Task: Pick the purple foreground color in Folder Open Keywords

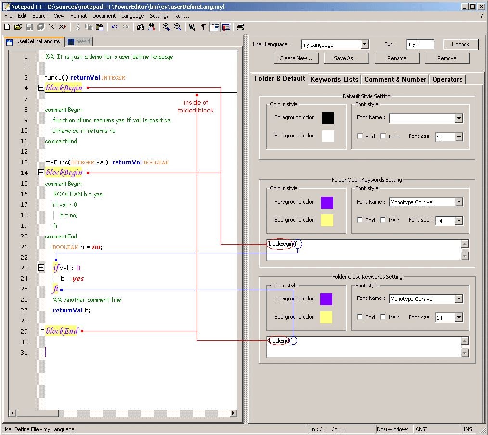Action: click(327, 202)
